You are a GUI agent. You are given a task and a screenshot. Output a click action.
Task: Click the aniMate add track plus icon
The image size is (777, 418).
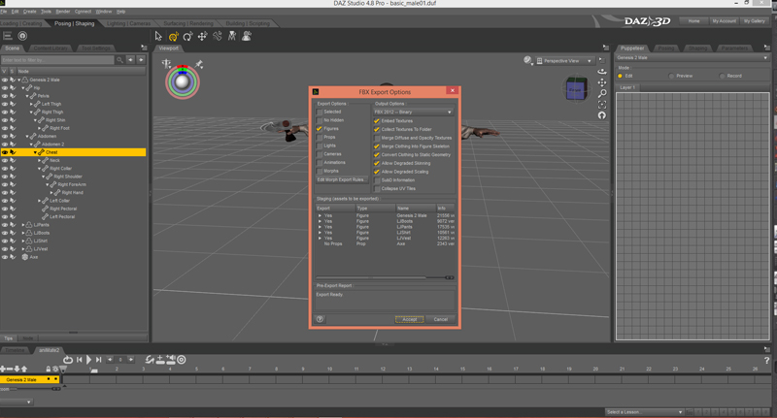pos(3,370)
